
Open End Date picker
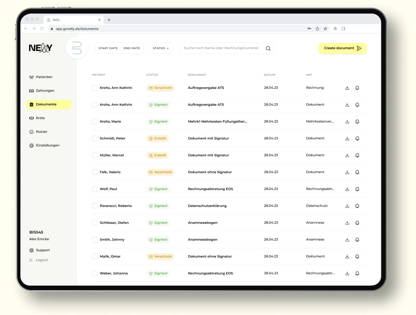pyautogui.click(x=132, y=48)
